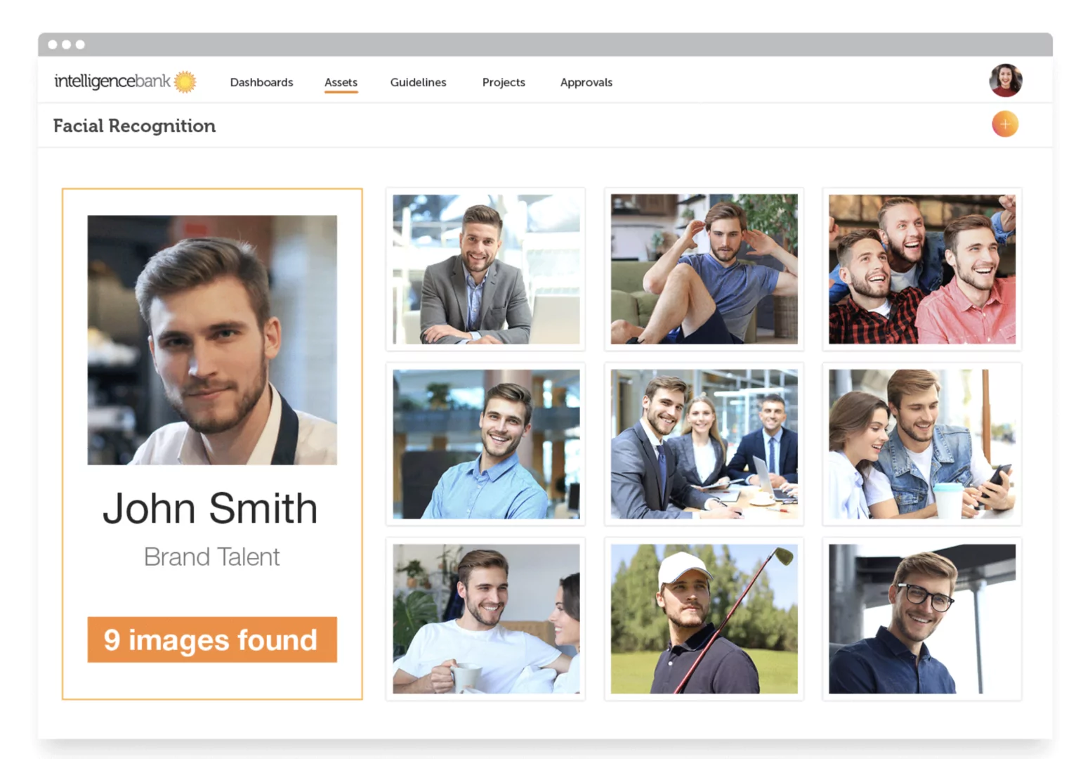Select the Assets tab
This screenshot has height=759, width=1083.
tap(341, 82)
